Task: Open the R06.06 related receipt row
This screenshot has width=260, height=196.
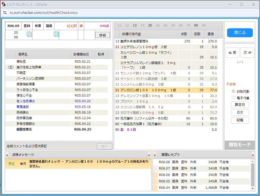Action: pos(201,175)
